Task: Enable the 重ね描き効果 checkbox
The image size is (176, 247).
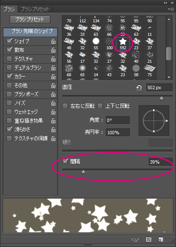Action: tap(9, 121)
